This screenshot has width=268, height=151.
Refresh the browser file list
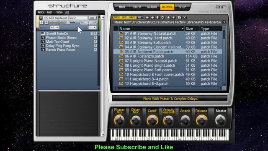[162, 18]
